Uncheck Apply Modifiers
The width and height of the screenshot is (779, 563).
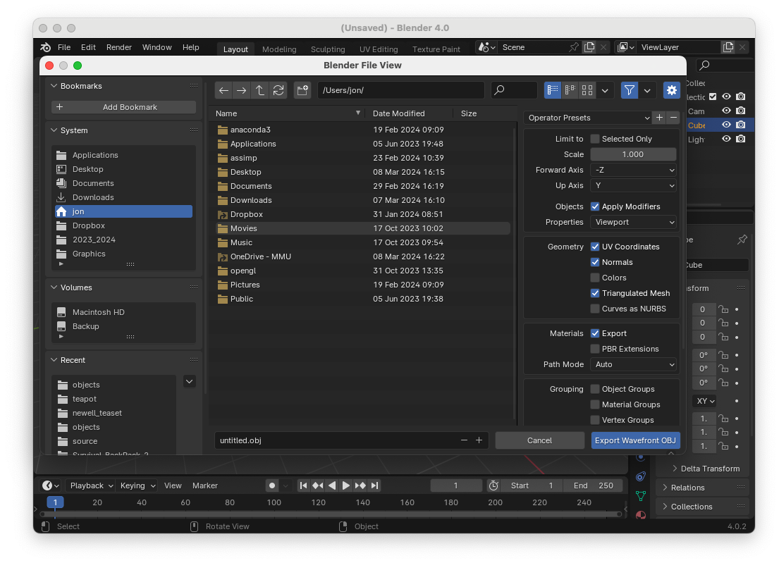point(595,206)
